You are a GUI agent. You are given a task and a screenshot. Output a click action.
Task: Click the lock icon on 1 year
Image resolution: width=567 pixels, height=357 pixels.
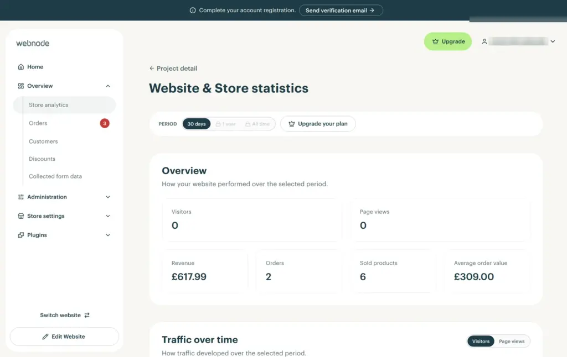click(218, 124)
